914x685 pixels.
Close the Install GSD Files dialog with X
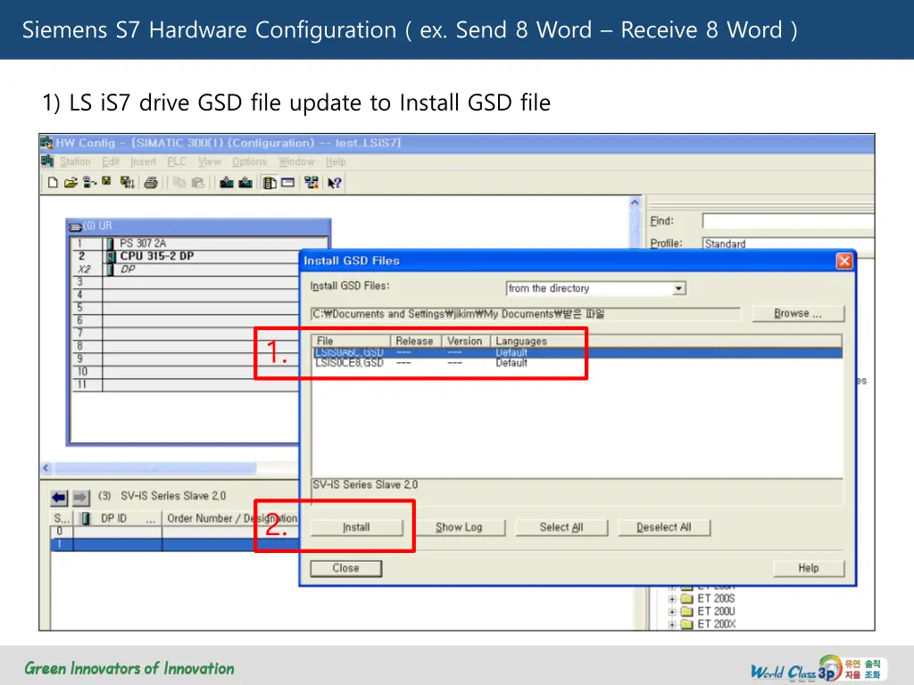click(844, 261)
